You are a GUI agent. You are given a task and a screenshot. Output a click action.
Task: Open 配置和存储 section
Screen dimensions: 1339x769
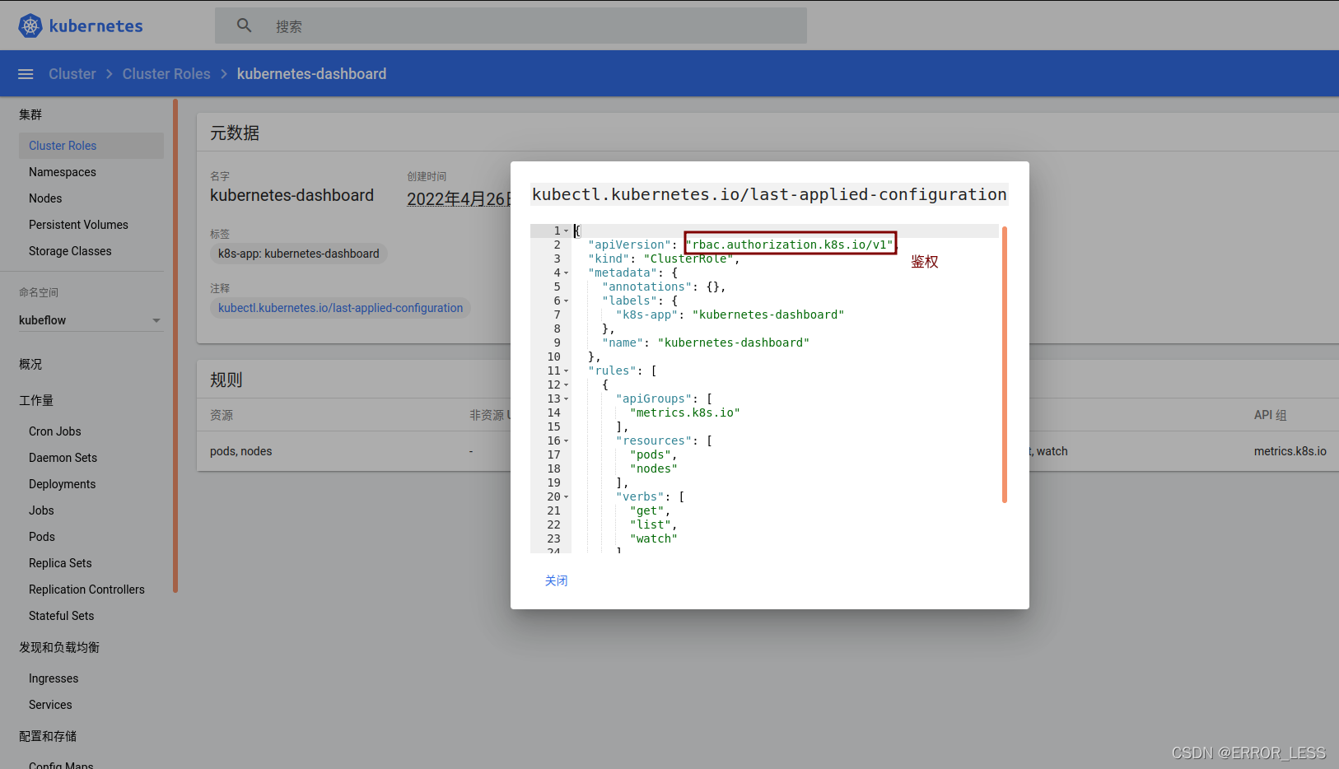(48, 736)
